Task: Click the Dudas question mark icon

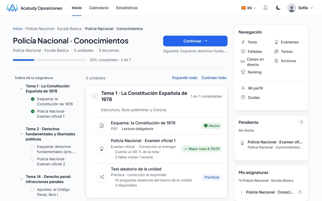Action: pos(243,98)
